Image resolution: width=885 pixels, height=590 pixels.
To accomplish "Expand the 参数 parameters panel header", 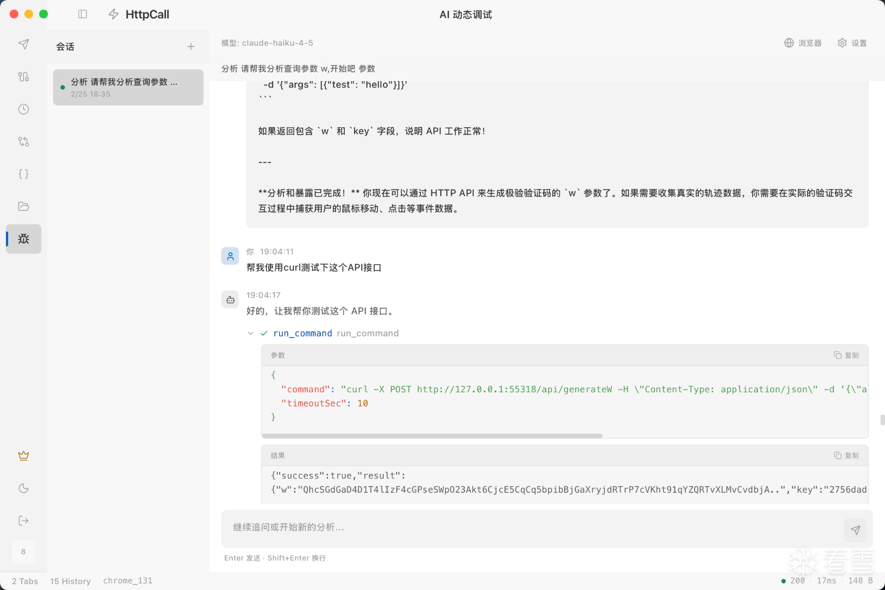I will 277,355.
